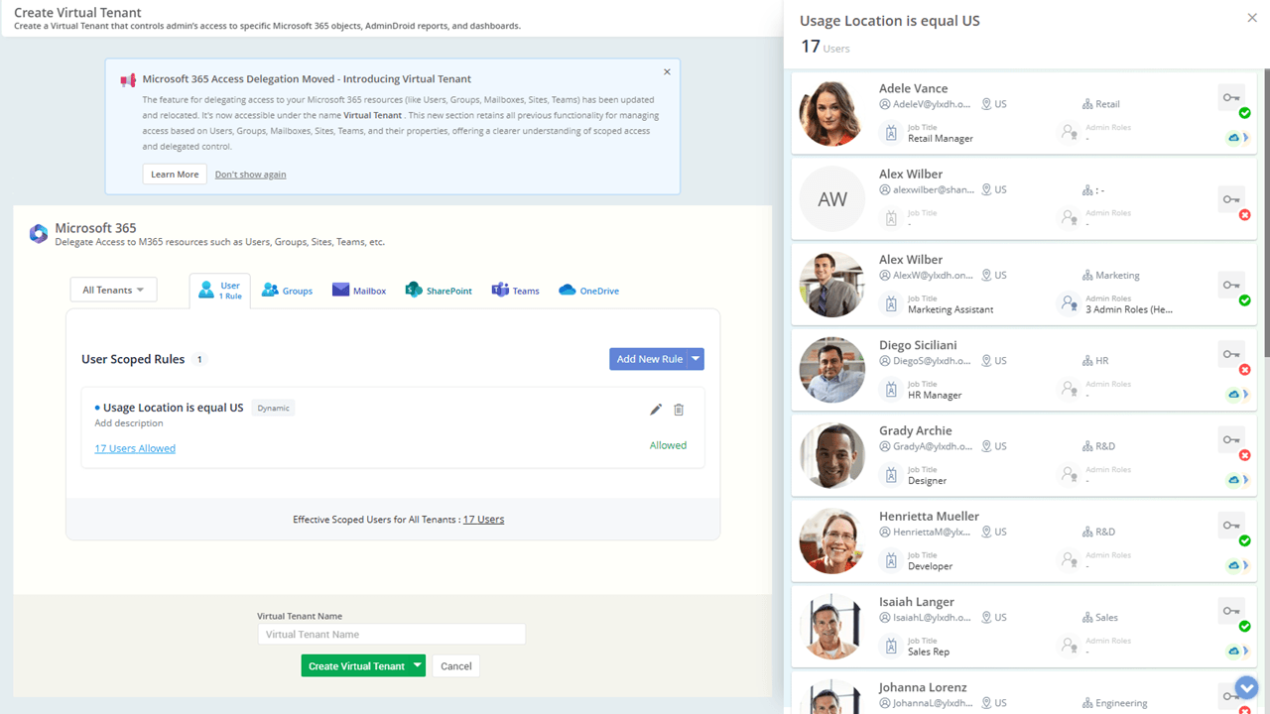Click the key icon on Henrietta Mueller's card
The width and height of the screenshot is (1270, 714).
pyautogui.click(x=1231, y=525)
